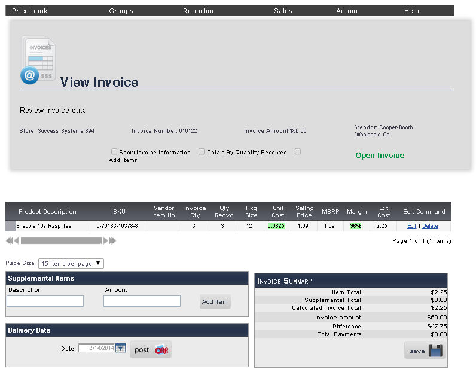Screen dimensions: 476x384
Task: Save the invoice with floppy disk button
Action: tap(425, 351)
